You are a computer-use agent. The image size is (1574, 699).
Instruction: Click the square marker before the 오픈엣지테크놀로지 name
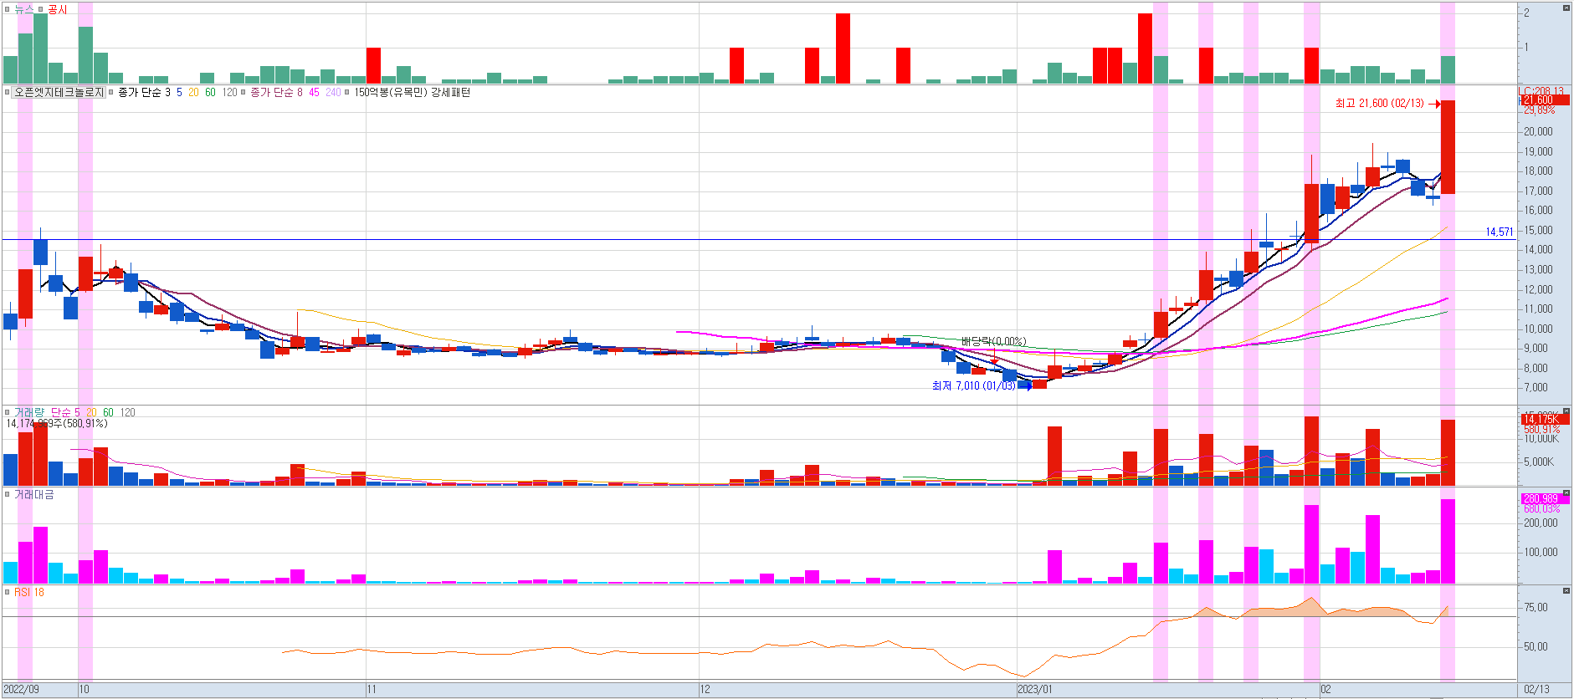point(8,92)
